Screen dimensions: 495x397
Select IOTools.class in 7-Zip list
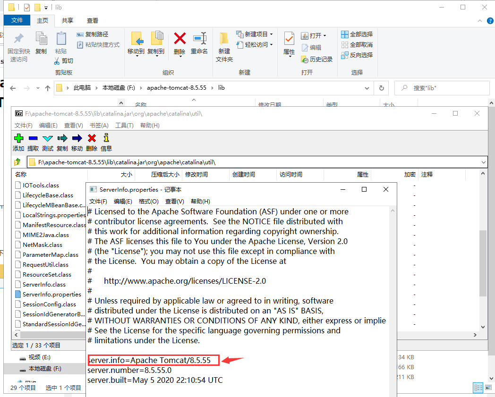[x=37, y=185]
